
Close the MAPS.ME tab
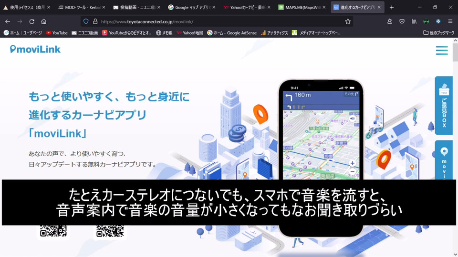tap(324, 7)
